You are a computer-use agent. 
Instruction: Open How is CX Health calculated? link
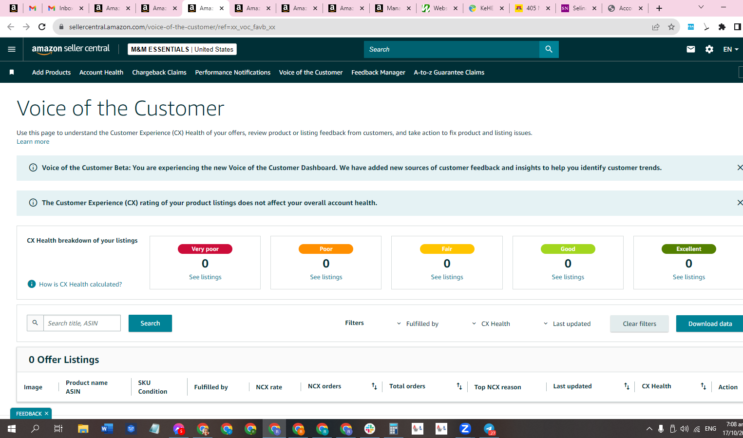click(80, 284)
